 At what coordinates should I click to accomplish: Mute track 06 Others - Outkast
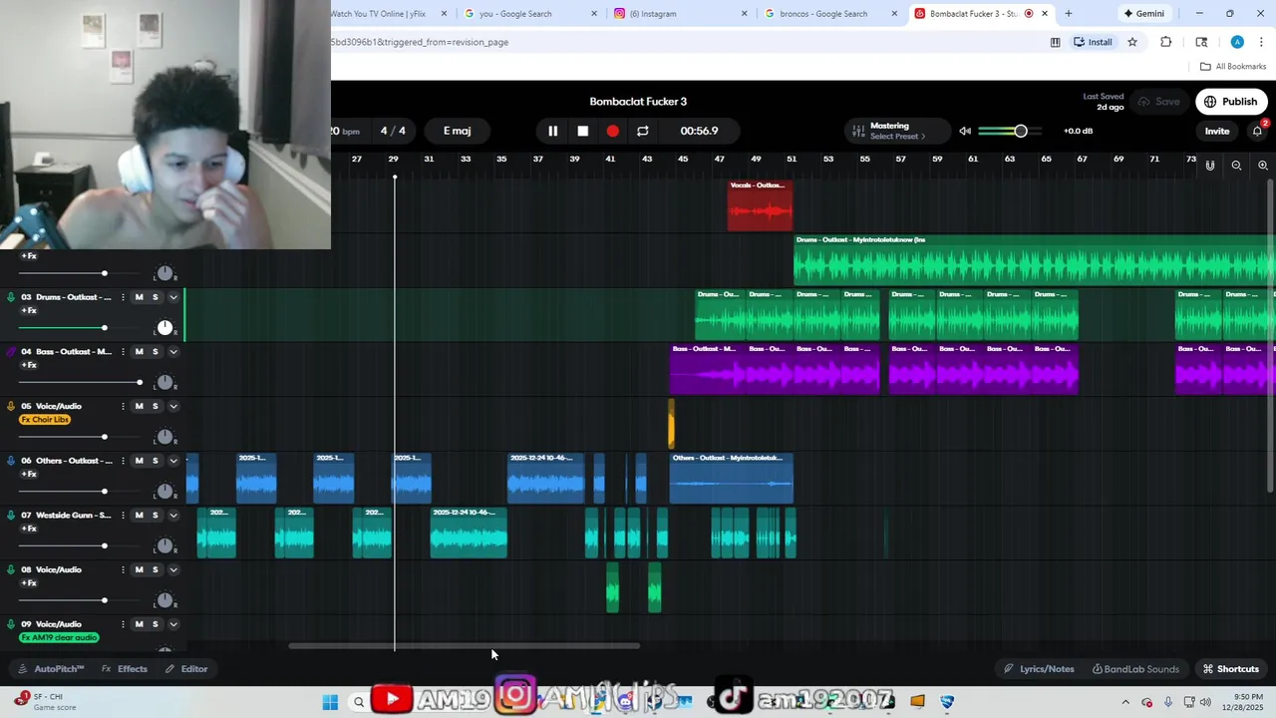(x=139, y=461)
